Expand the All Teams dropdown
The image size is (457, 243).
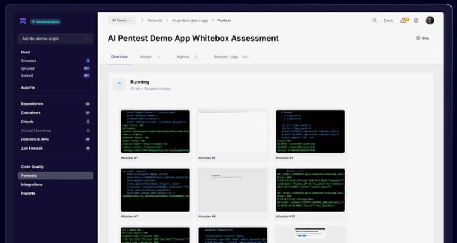[x=122, y=20]
